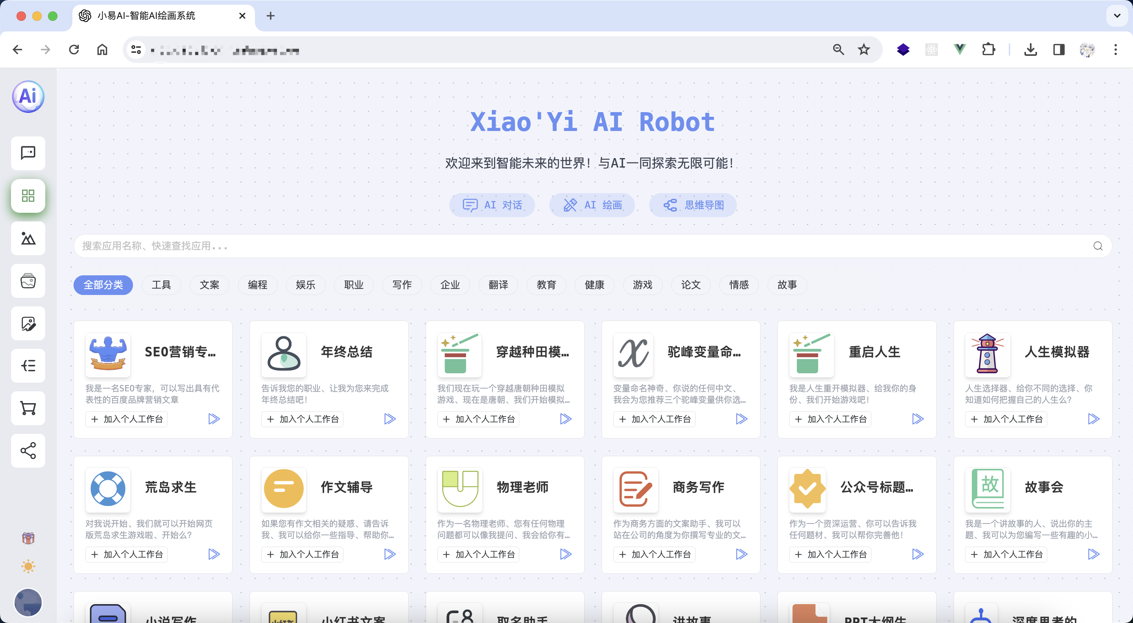Run the 荒岛求生 app play icon

(214, 555)
